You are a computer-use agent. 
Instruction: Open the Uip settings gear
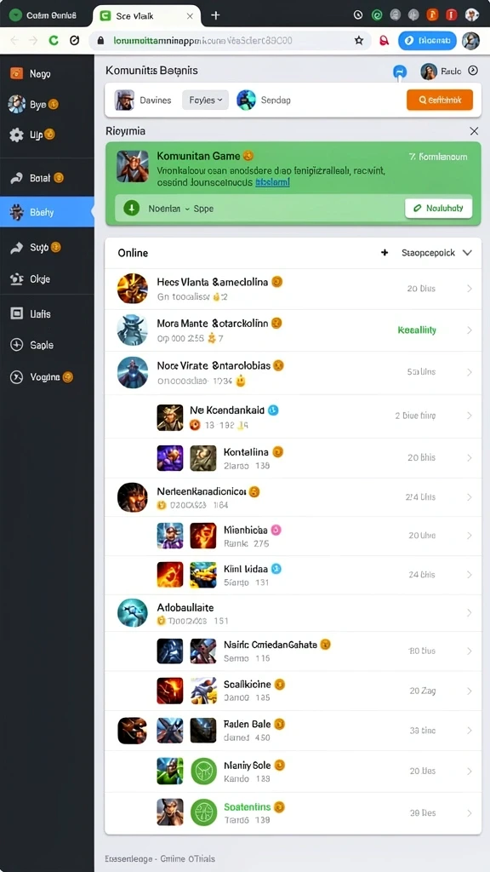[x=17, y=135]
